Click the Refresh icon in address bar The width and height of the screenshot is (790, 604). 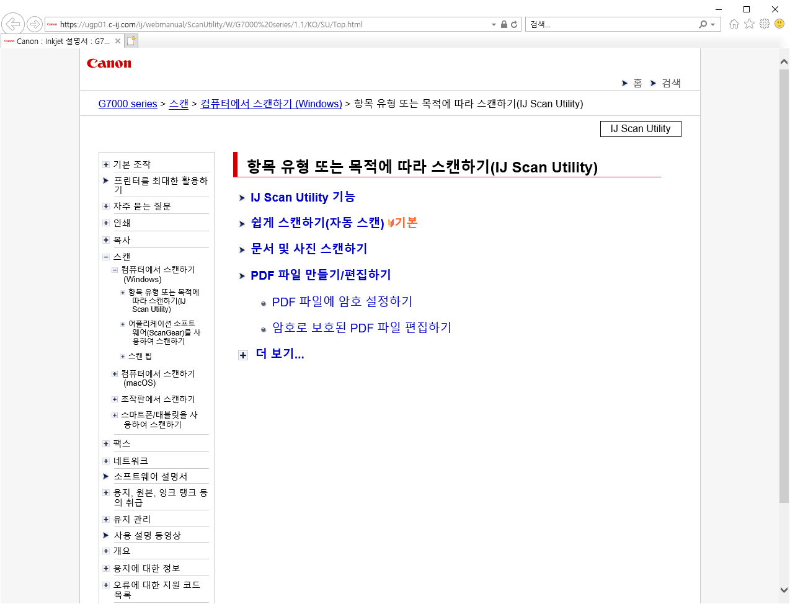click(x=514, y=24)
